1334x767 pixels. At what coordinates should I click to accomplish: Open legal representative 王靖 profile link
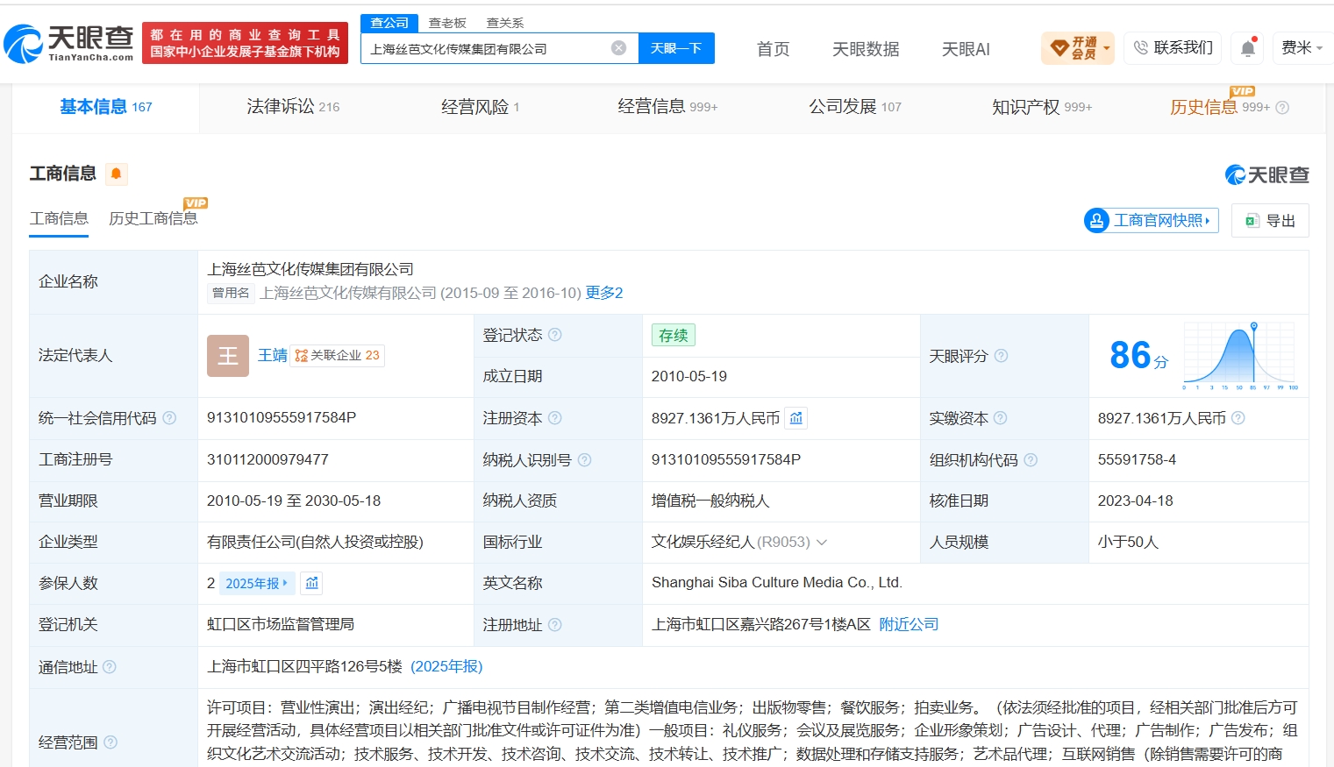pyautogui.click(x=273, y=355)
